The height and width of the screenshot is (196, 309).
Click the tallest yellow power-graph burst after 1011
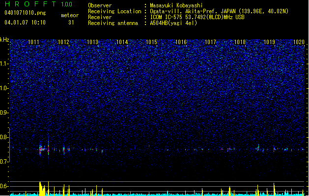point(42,189)
